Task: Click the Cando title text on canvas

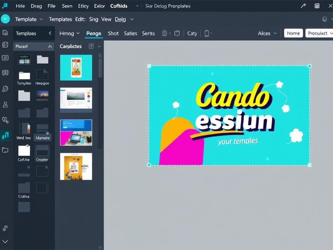Action: tap(233, 96)
